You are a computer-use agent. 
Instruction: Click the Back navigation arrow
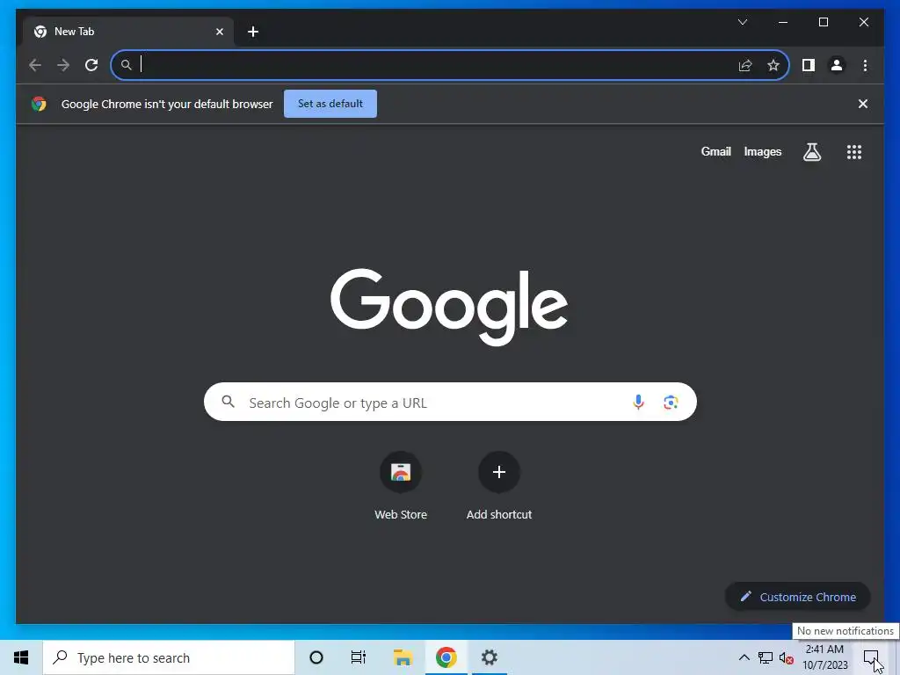35,65
